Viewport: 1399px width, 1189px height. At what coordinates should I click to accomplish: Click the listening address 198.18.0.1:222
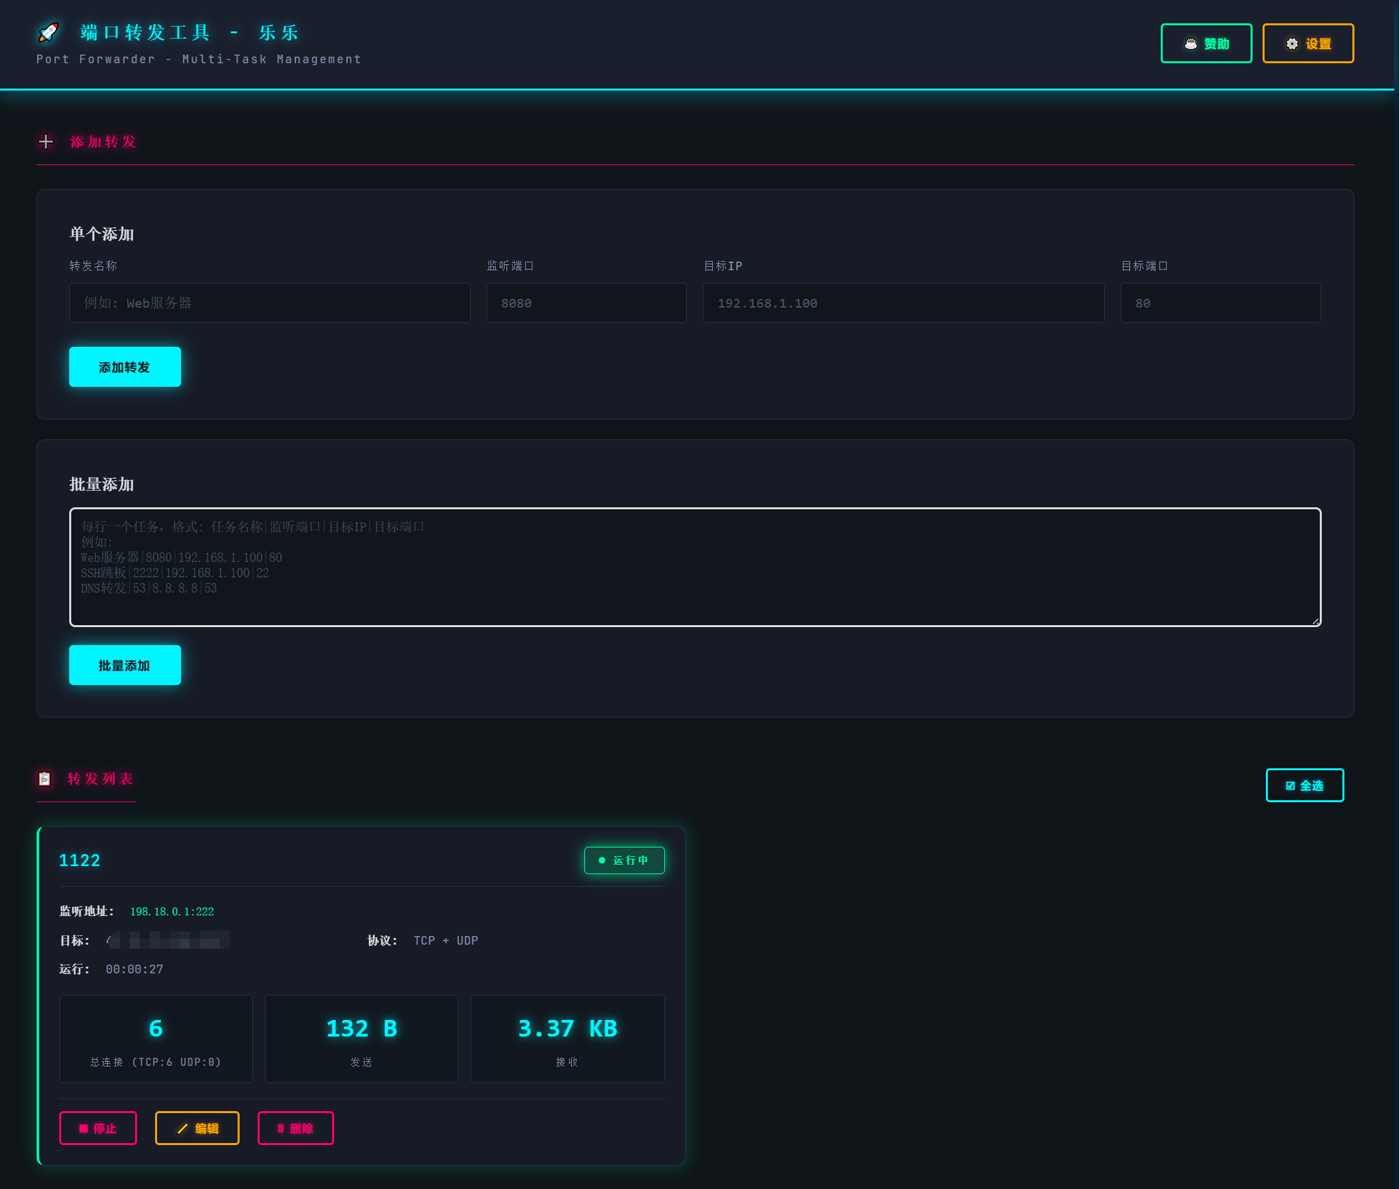(171, 911)
